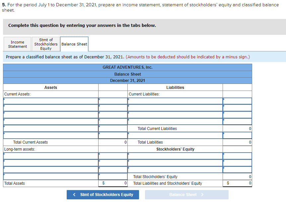Click Total Liabilities and Stockholders' Equity value cell
The height and width of the screenshot is (202, 286).
pos(237,183)
